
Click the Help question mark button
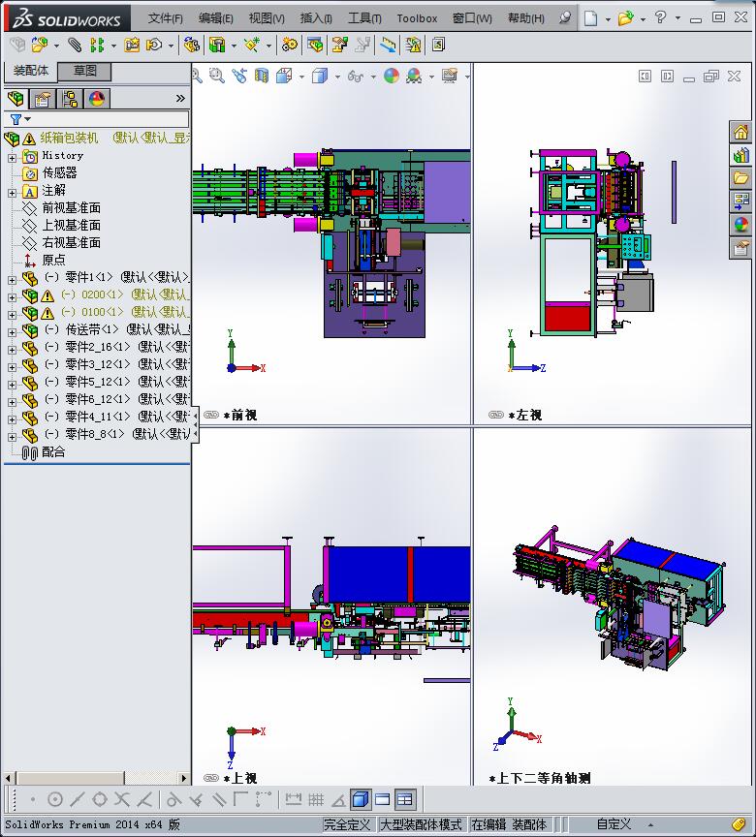660,17
